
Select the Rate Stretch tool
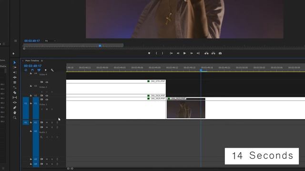click(x=15, y=87)
